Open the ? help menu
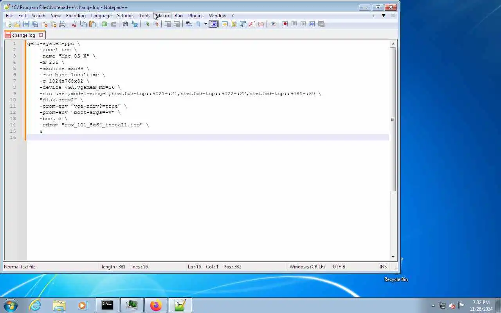The image size is (501, 313). [x=232, y=16]
